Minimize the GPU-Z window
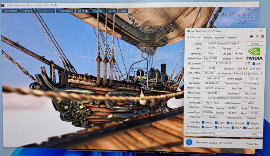 tap(242, 31)
